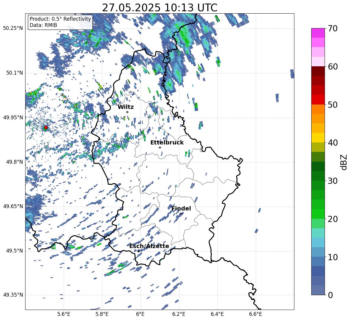Click the dBZ colorbar axis label
Image resolution: width=351 pixels, height=320 pixels.
click(344, 162)
